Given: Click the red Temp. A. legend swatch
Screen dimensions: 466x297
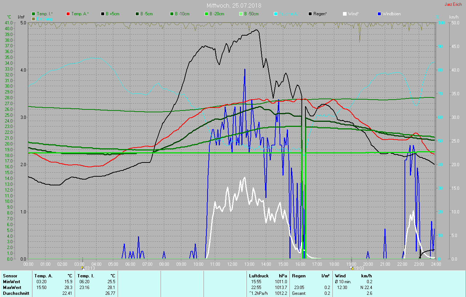Looking at the screenshot, I should pos(68,14).
